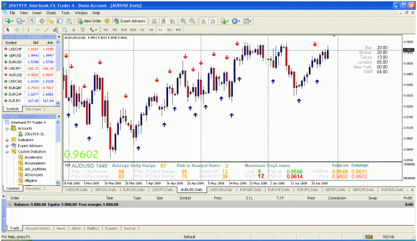Switch chart timeframe to M30

tap(133, 30)
